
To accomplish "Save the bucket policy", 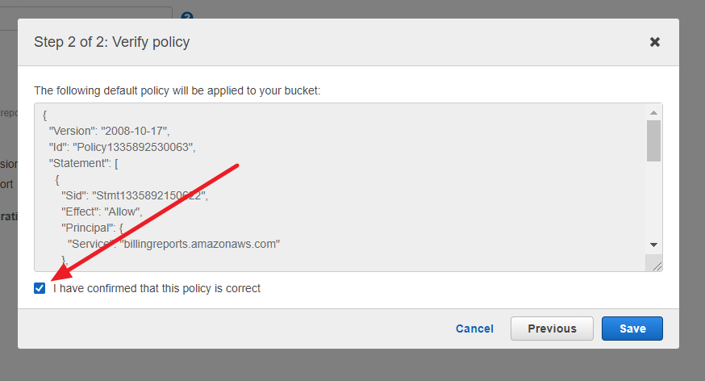I will coord(632,329).
